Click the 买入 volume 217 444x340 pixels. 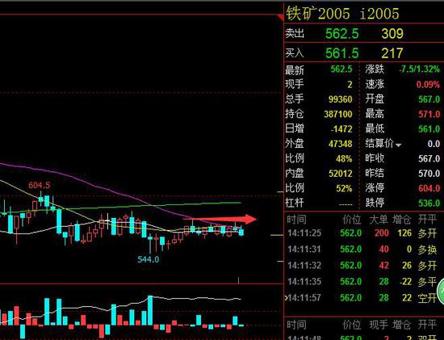392,53
